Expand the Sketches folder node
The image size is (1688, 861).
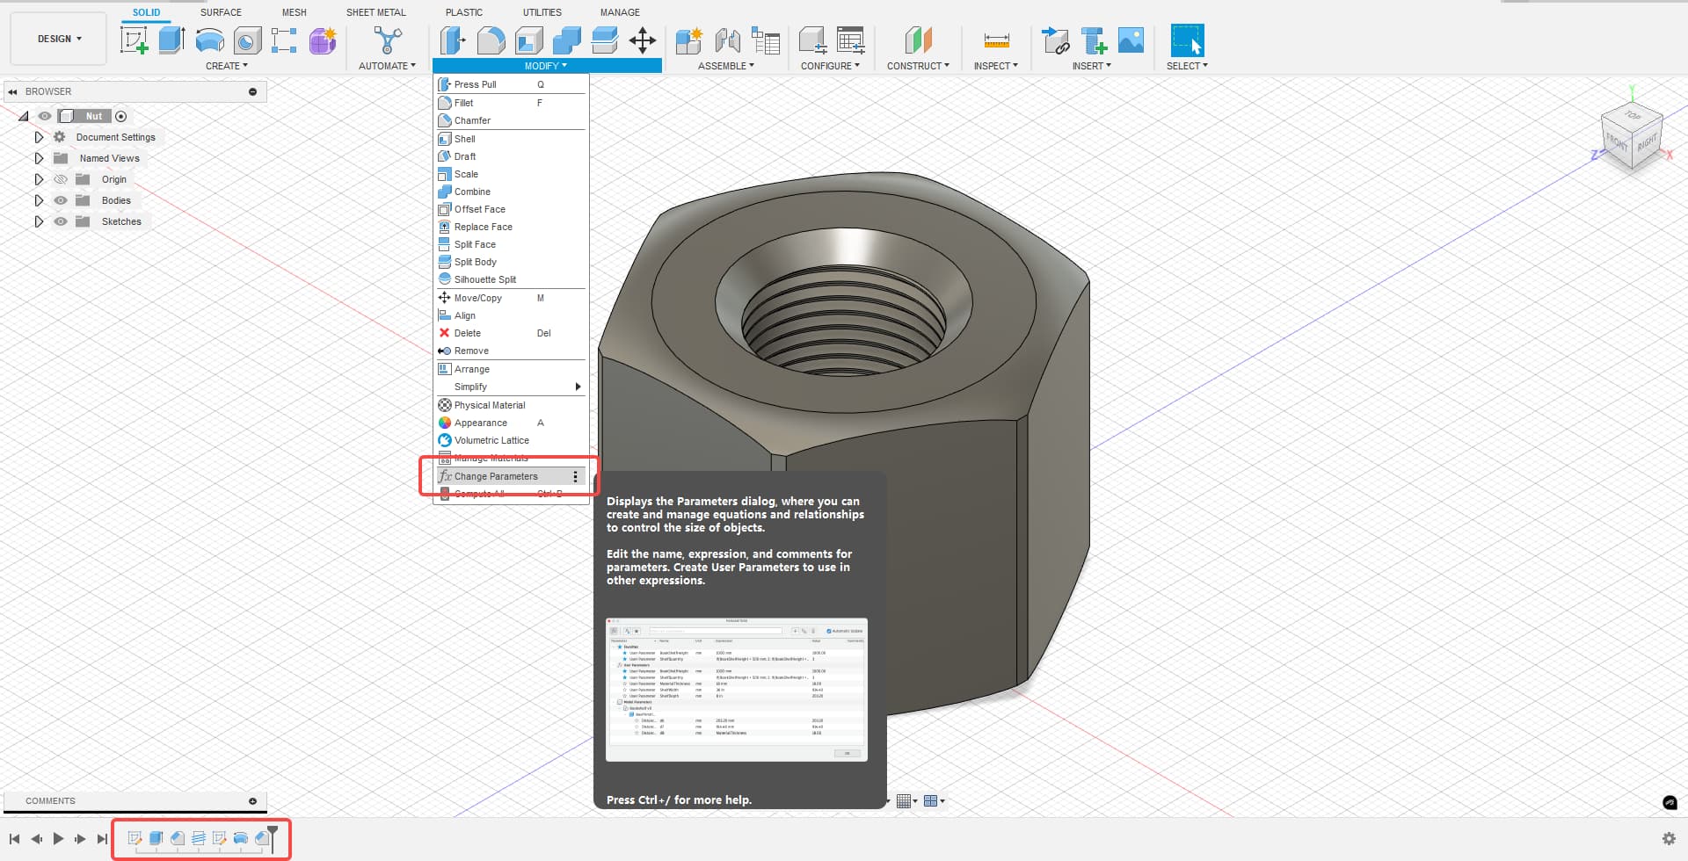[x=39, y=221]
